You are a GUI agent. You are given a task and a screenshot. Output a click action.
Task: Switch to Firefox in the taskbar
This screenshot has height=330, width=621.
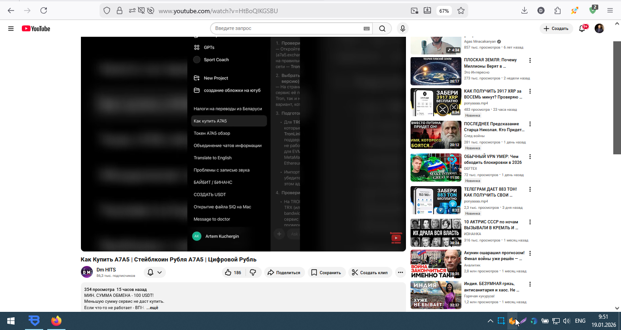point(56,321)
